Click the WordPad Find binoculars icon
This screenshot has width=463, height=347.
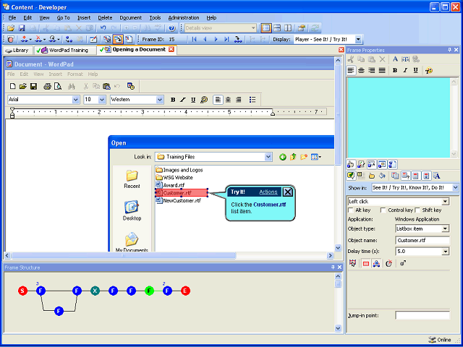[72, 86]
